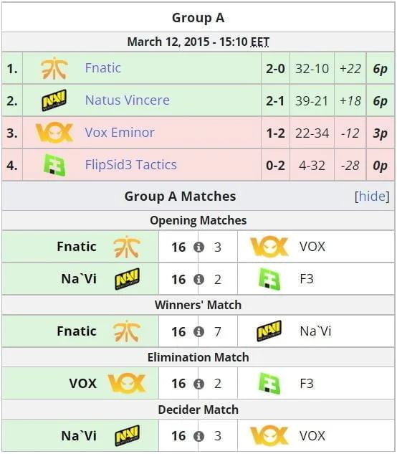Click VOX logo in Elimination Match row

pos(127,383)
